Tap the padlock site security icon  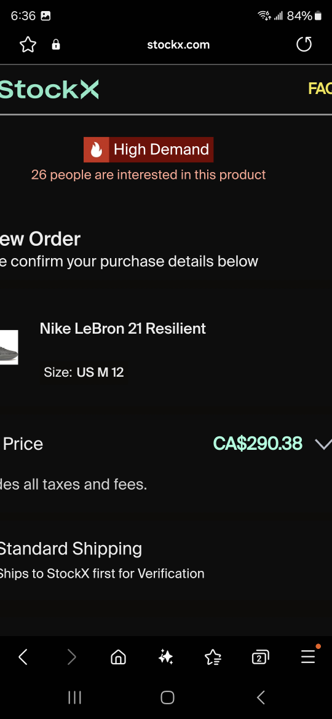pyautogui.click(x=56, y=44)
